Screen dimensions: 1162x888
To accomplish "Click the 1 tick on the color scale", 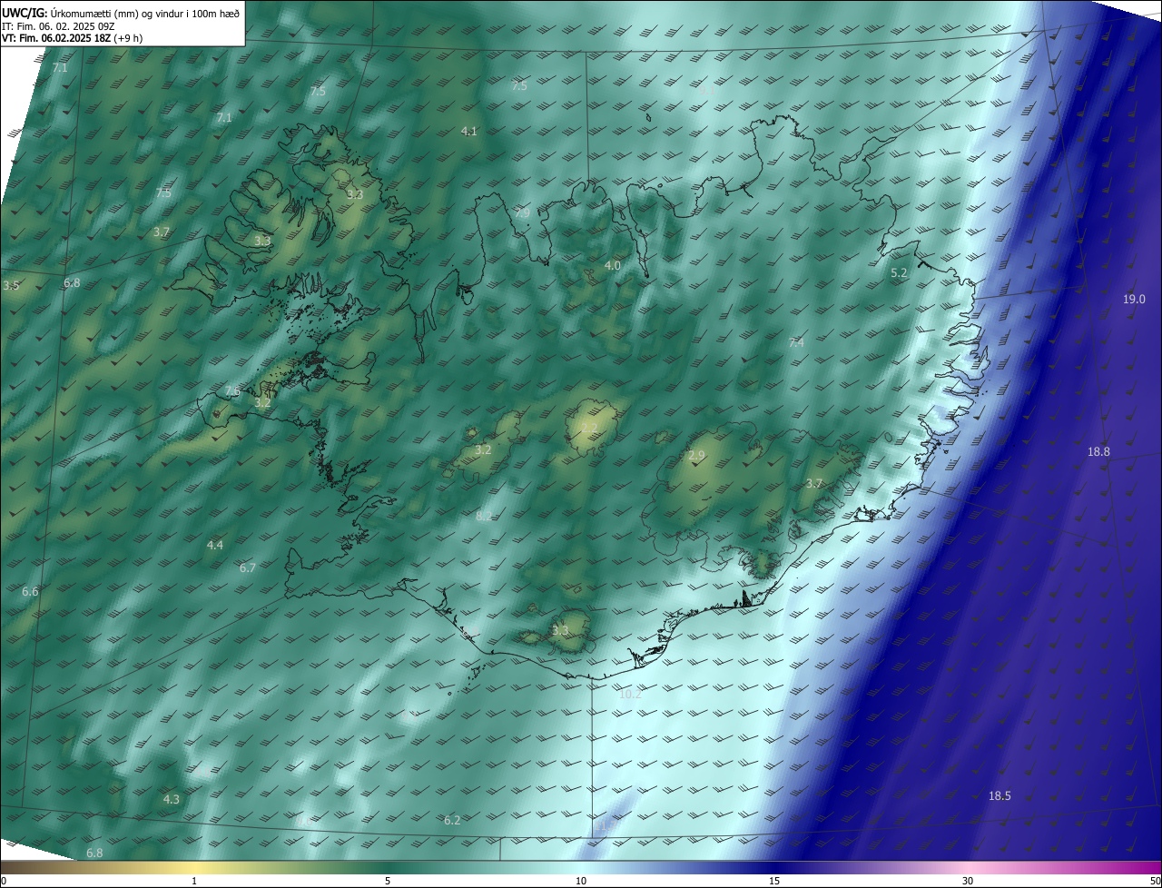I will [x=195, y=881].
